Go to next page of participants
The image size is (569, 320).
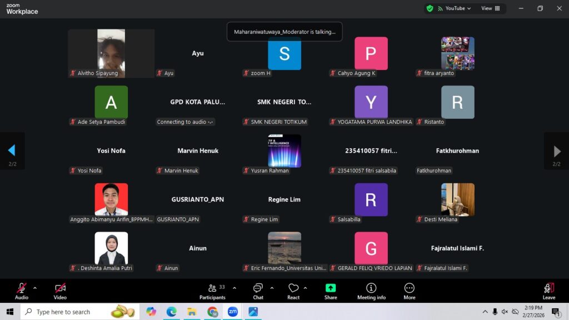(557, 151)
